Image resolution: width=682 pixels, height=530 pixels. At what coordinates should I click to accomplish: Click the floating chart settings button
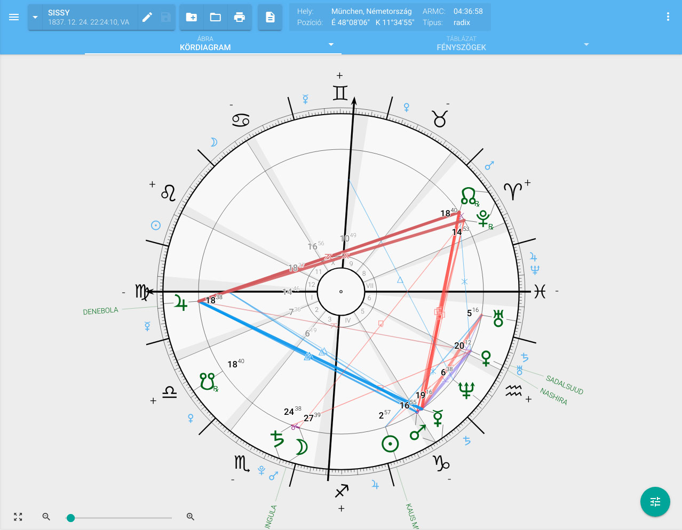pos(655,502)
